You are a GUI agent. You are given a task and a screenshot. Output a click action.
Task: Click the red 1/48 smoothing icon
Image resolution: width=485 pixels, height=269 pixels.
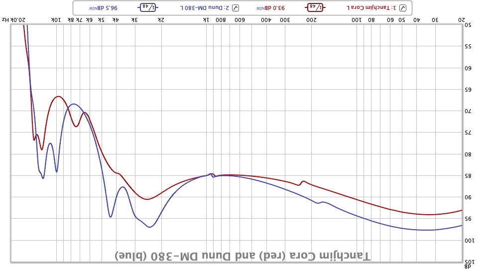(315, 7)
